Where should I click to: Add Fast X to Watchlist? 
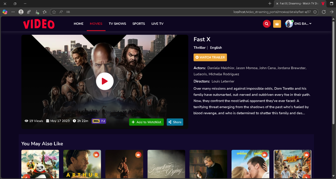coord(146,122)
